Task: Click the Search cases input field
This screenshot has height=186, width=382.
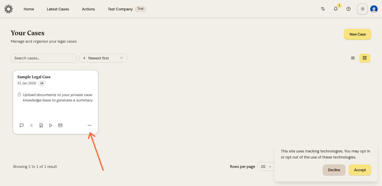Action: point(44,58)
